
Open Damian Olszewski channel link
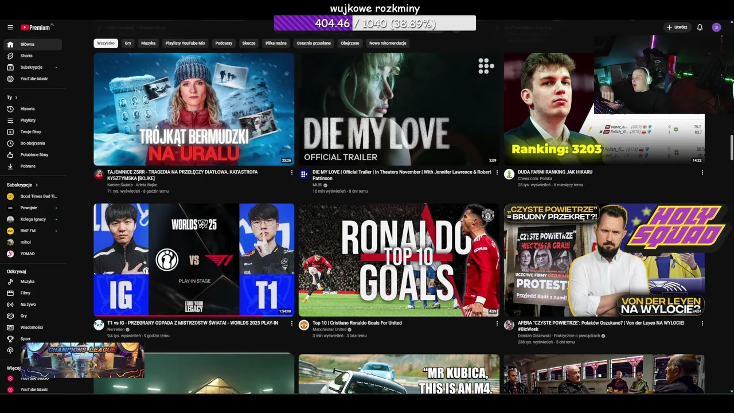(558, 336)
